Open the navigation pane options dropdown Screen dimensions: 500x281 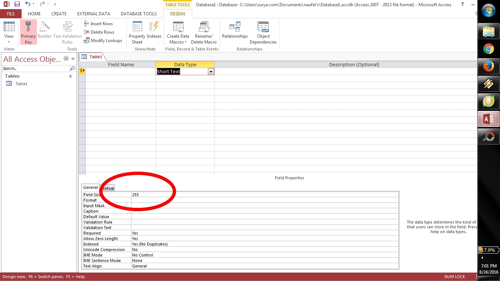(x=66, y=59)
